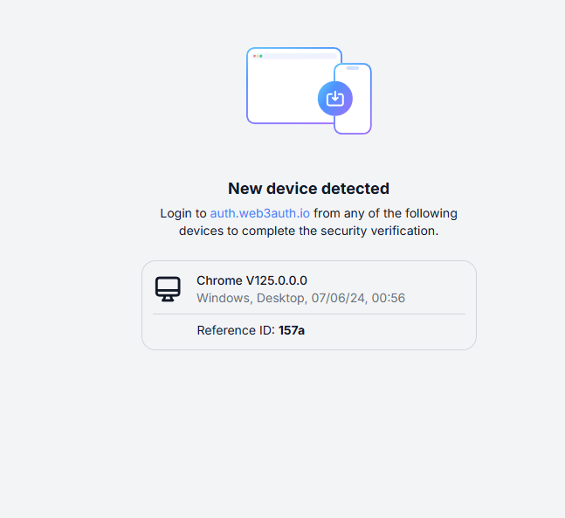Click the desktop monitor device icon
Screen dimensions: 565x518
click(x=168, y=289)
